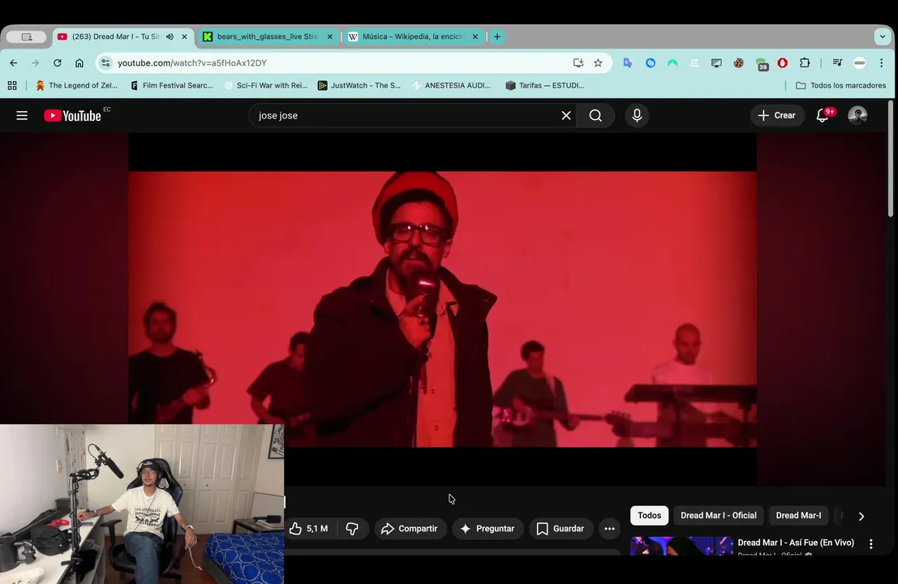Bookmark this page with the star

pos(598,63)
